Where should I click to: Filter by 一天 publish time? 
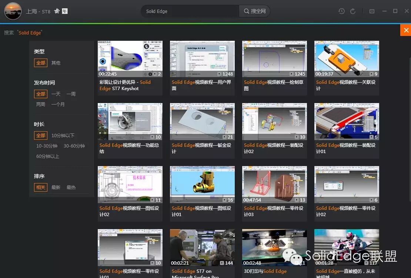pos(56,94)
